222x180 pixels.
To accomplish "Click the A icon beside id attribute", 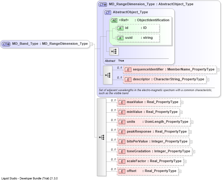I will [120, 28].
